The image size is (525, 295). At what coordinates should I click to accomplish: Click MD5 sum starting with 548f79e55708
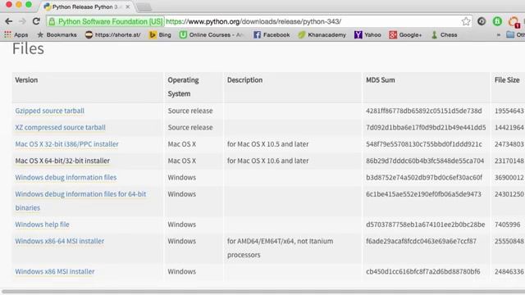pos(424,144)
